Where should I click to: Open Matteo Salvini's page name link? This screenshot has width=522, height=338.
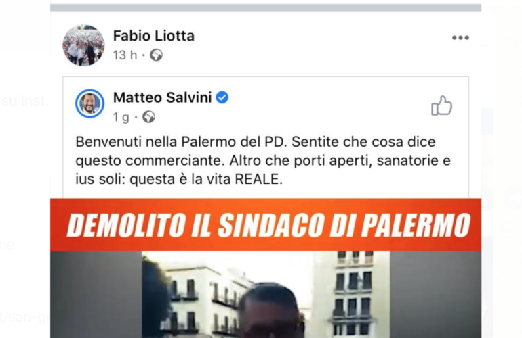pos(163,97)
